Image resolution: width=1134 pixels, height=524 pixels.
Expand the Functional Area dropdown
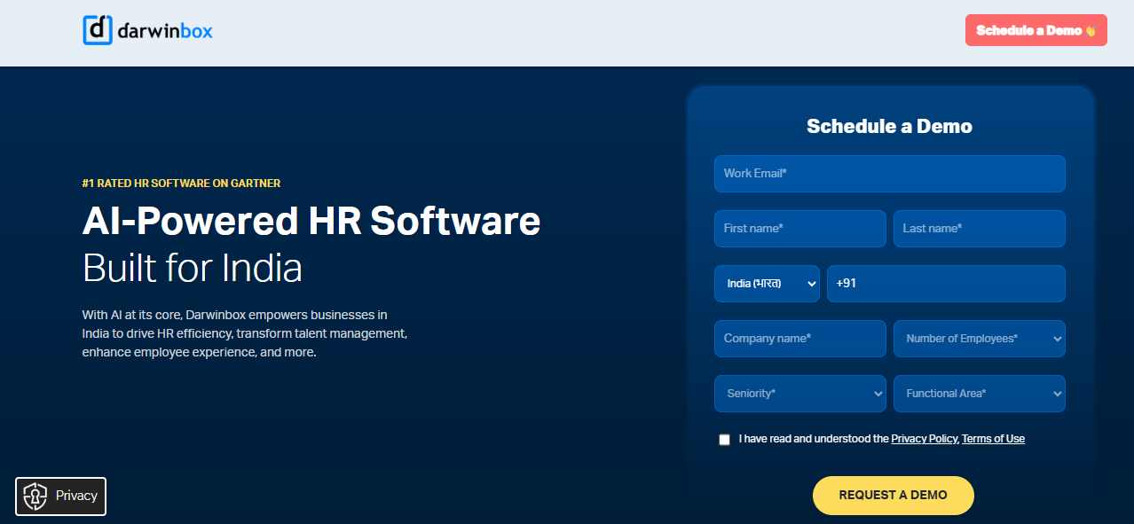coord(979,394)
